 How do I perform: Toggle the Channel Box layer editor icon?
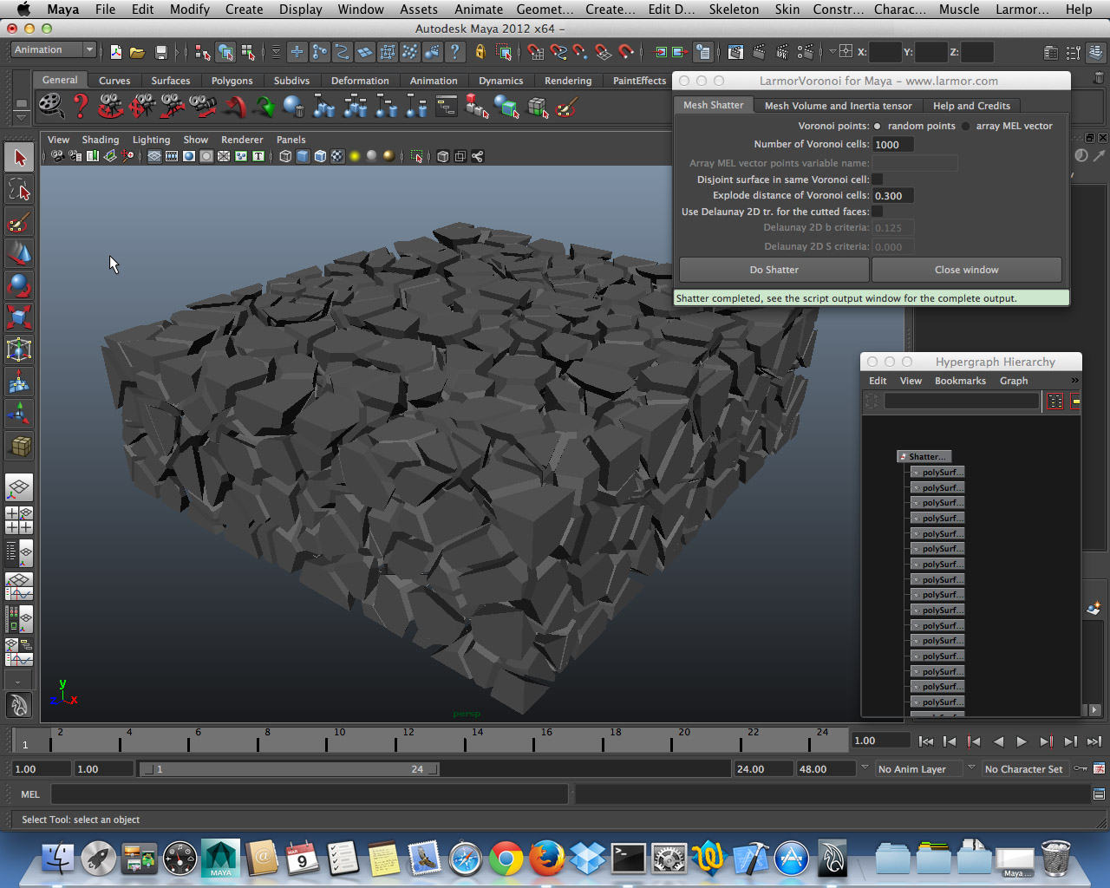[1096, 53]
